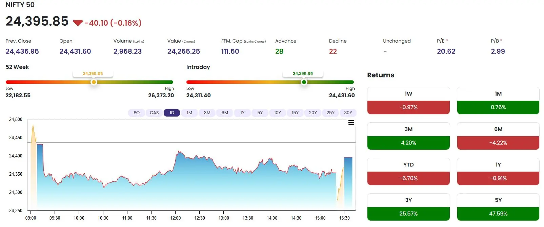This screenshot has height=227, width=544.
Task: Click the 6M returns card
Action: [498, 136]
